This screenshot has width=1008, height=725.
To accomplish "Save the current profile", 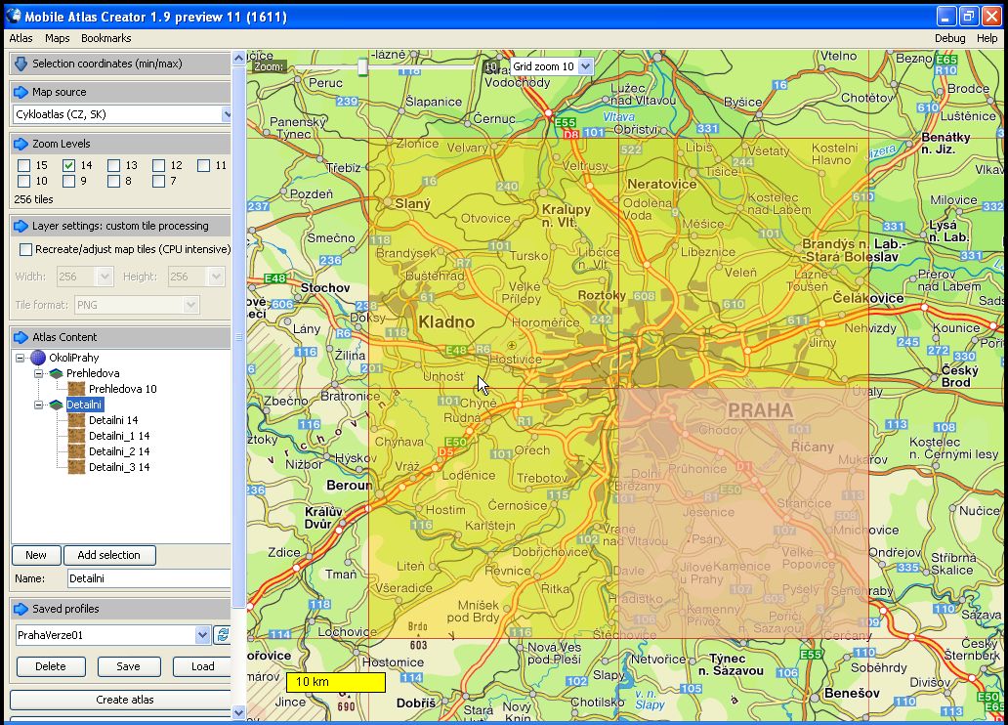I will click(x=129, y=666).
